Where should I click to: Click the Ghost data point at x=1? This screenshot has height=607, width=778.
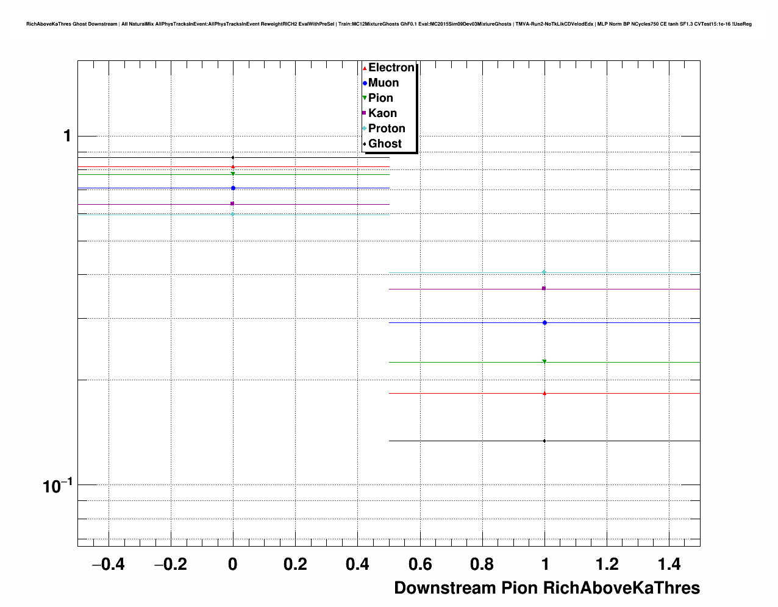[544, 441]
